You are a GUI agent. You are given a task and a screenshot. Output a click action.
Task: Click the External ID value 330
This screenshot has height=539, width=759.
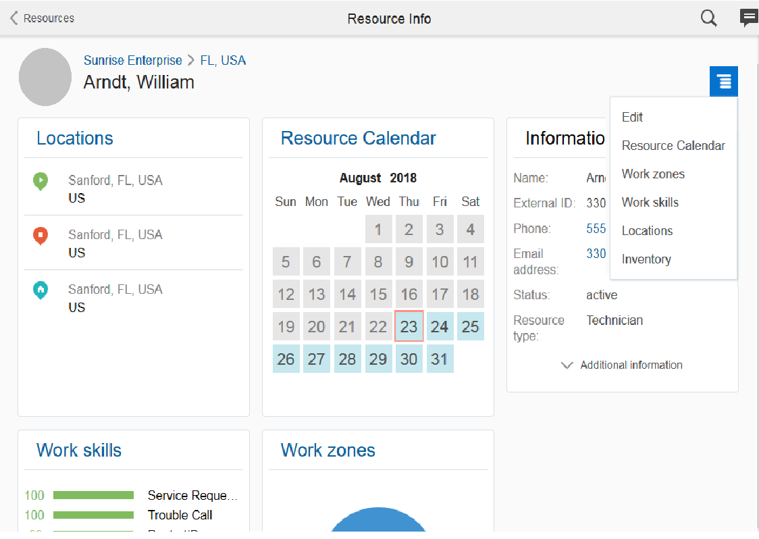pos(596,203)
